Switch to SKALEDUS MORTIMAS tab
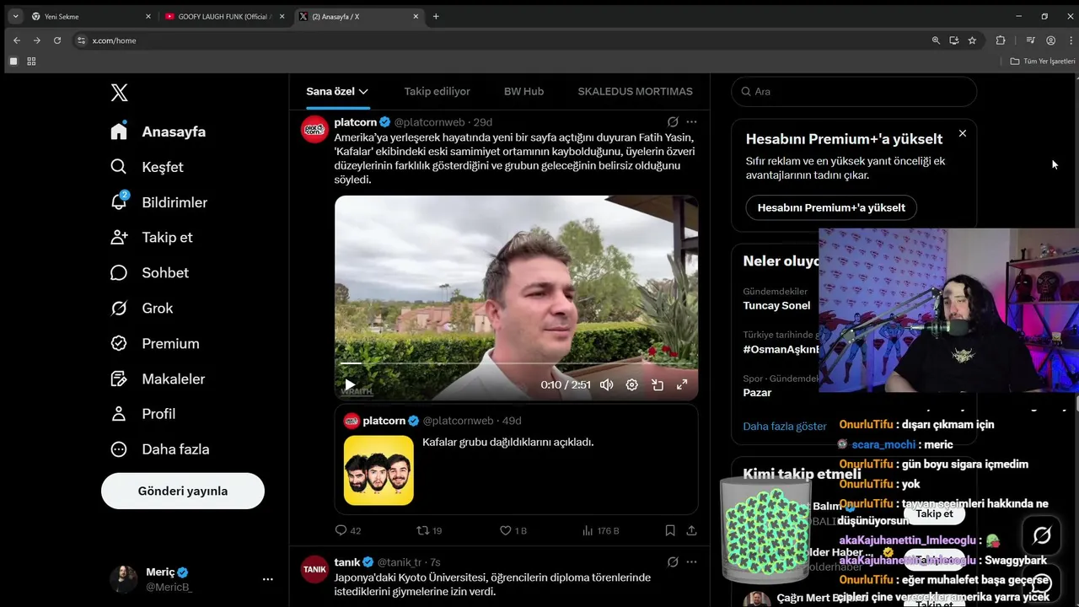This screenshot has height=607, width=1079. [635, 91]
